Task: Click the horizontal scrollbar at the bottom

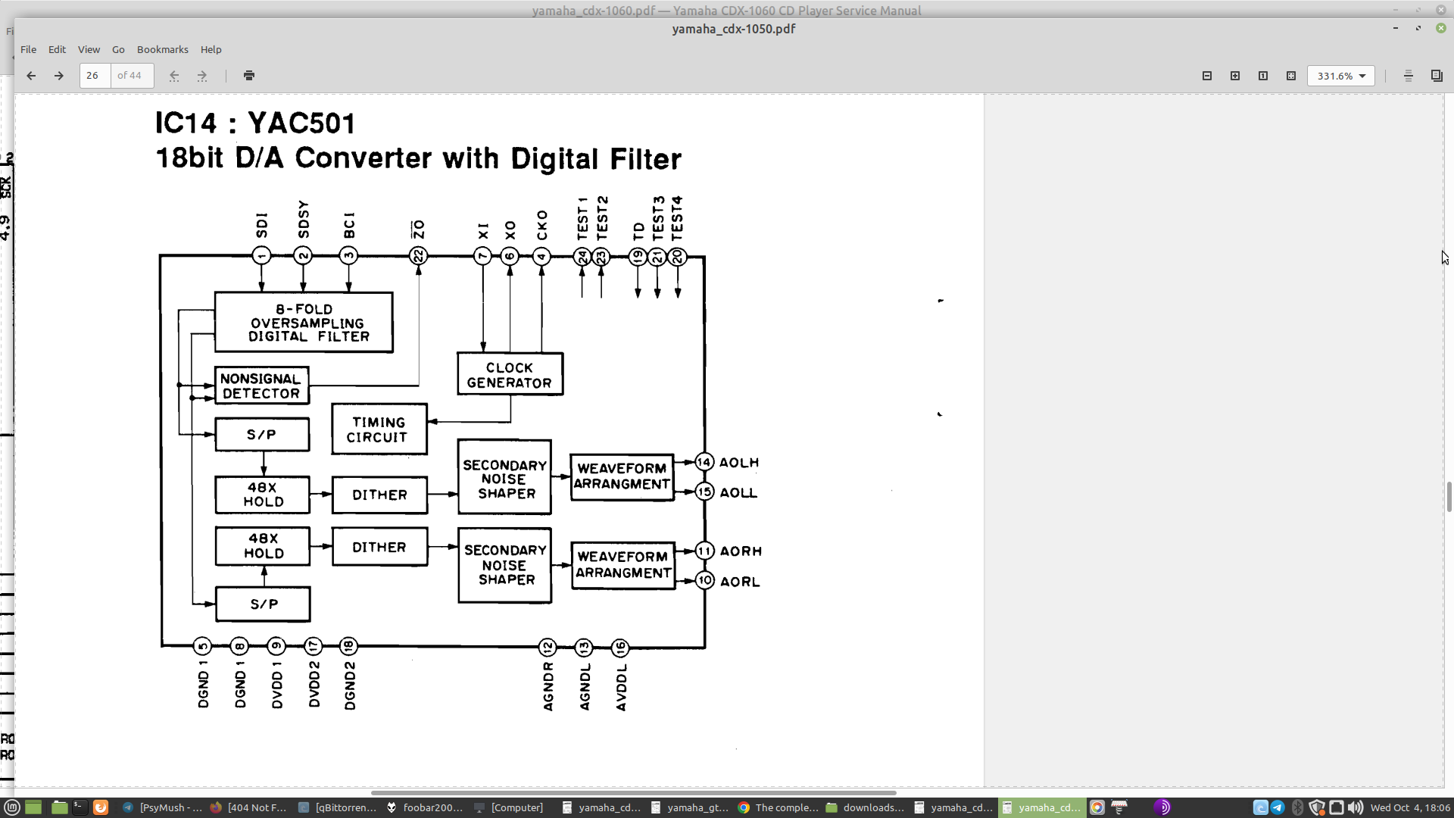Action: pos(633,793)
